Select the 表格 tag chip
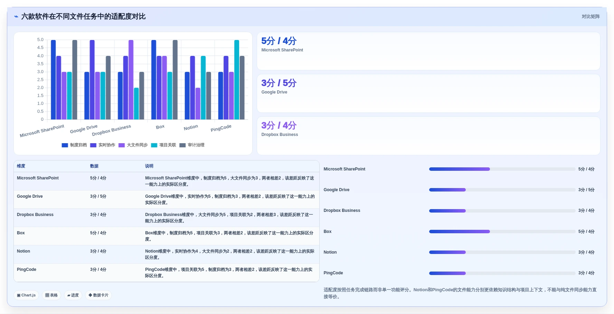This screenshot has width=614, height=314. (51, 295)
